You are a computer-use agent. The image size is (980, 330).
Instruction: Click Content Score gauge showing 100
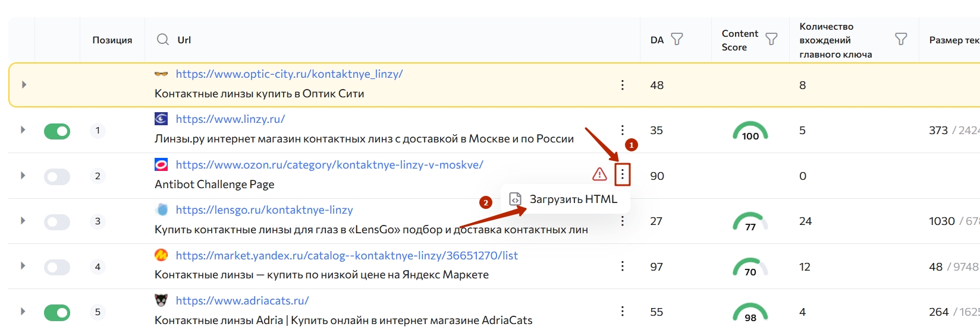[x=750, y=131]
